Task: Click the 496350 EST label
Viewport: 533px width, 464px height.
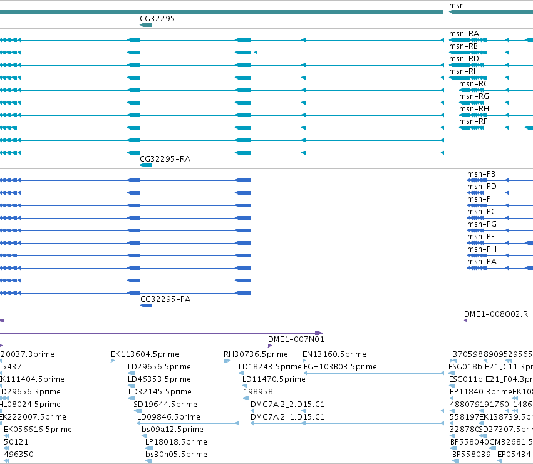Action: (x=19, y=455)
